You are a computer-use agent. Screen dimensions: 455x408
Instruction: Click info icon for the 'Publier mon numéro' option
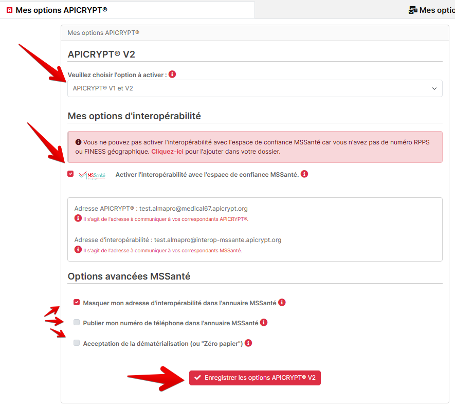[263, 323]
